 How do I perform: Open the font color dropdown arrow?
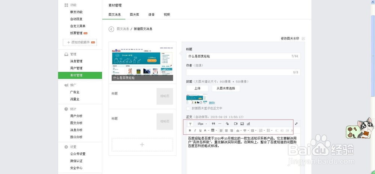click(209, 130)
